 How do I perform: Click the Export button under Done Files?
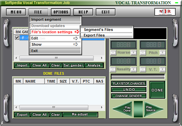pyautogui.click(x=22, y=115)
